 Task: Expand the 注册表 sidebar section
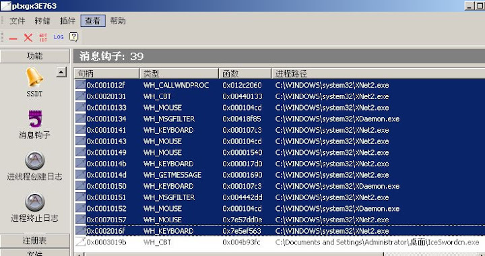coord(35,241)
